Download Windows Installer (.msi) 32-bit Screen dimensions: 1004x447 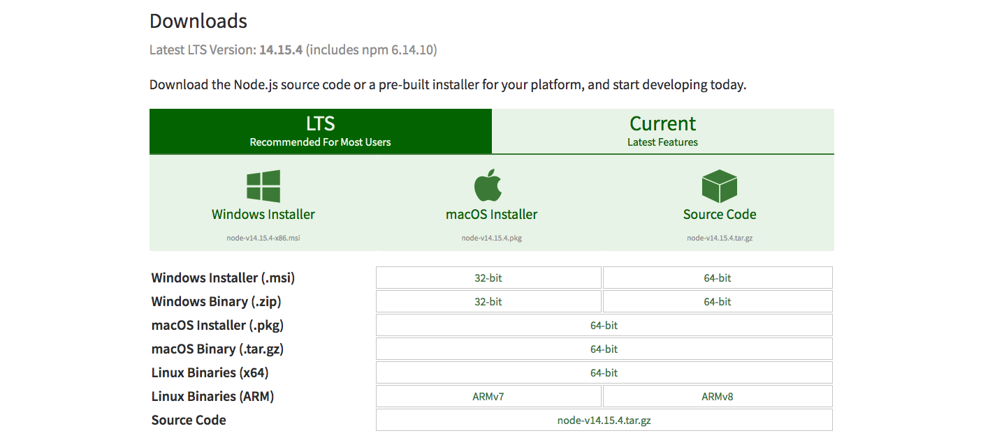(x=488, y=278)
